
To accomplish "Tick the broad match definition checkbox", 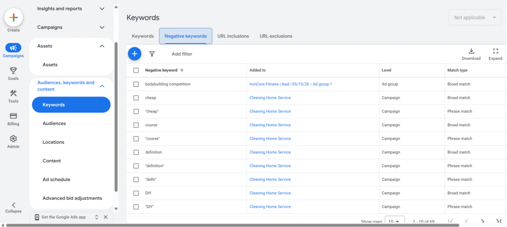I will (136, 152).
